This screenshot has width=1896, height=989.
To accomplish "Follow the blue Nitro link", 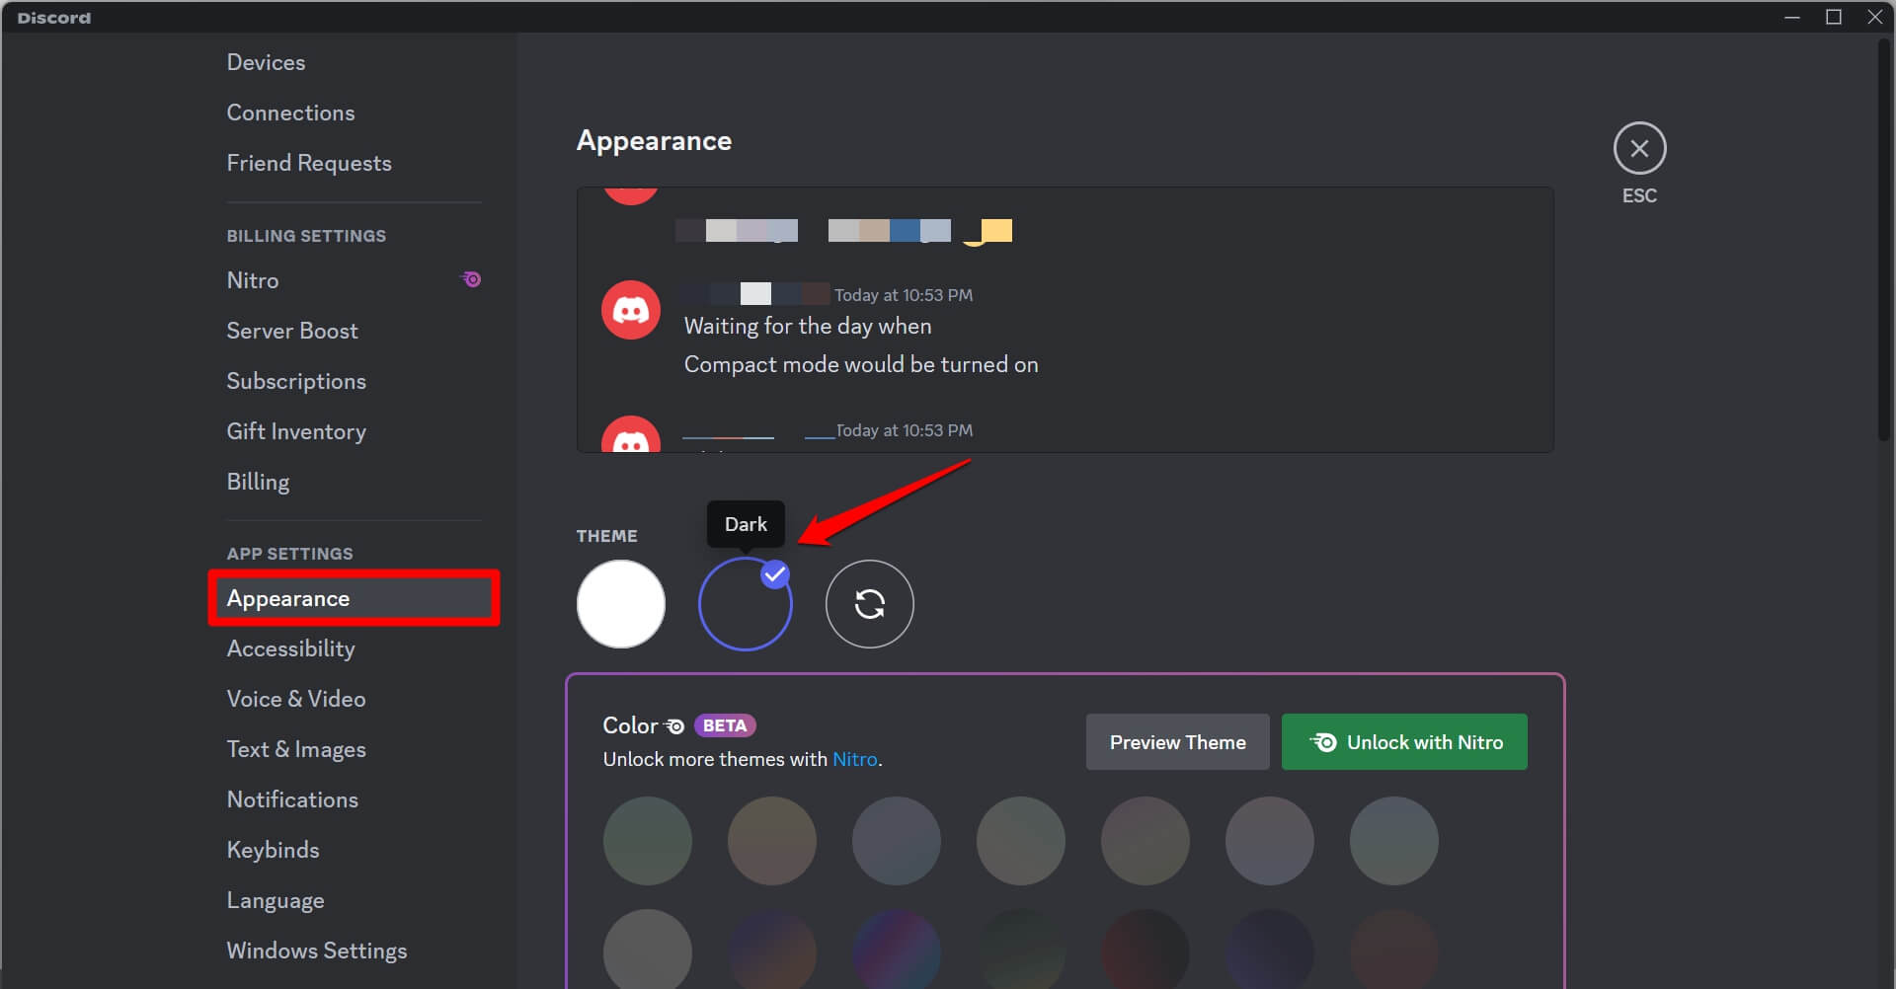I will point(854,760).
